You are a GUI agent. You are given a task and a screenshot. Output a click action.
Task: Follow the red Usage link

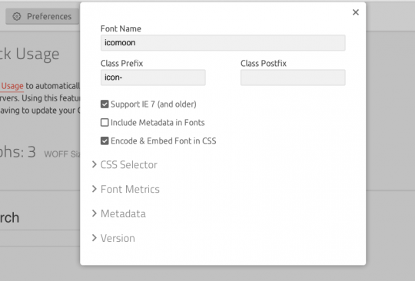12,86
